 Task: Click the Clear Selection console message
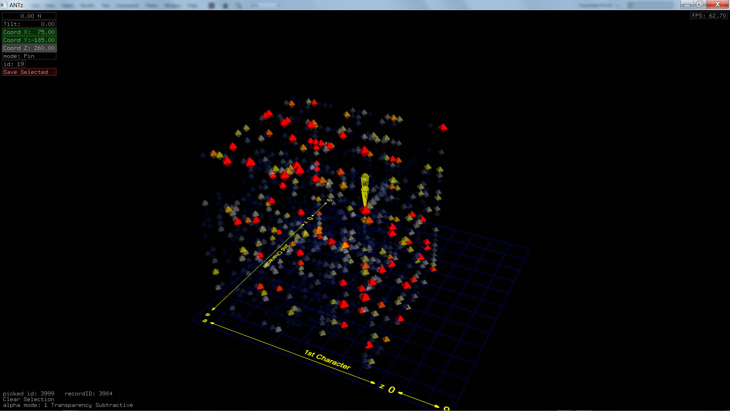[29, 399]
